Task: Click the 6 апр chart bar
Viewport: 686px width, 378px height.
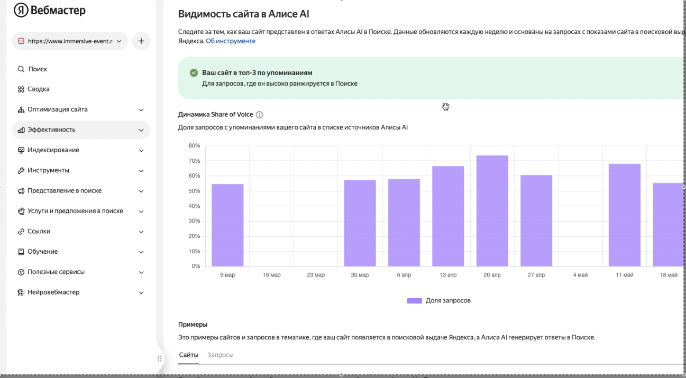Action: (x=404, y=223)
